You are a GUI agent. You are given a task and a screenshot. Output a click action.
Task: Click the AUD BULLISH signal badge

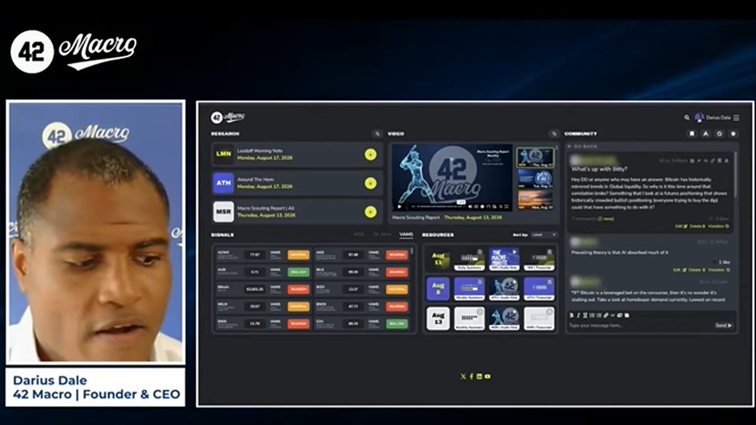(299, 272)
